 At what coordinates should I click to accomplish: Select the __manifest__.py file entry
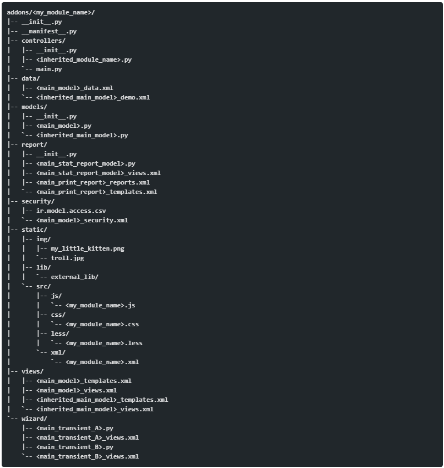(49, 31)
